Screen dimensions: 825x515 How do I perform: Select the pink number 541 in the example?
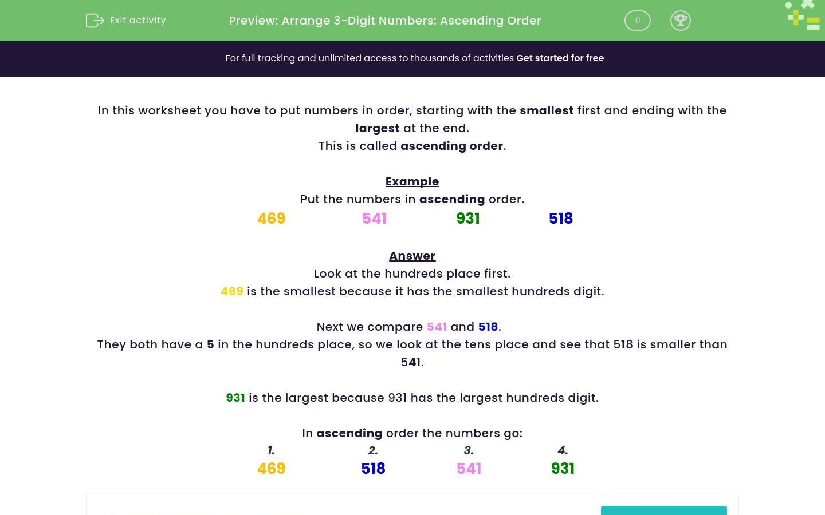point(374,219)
